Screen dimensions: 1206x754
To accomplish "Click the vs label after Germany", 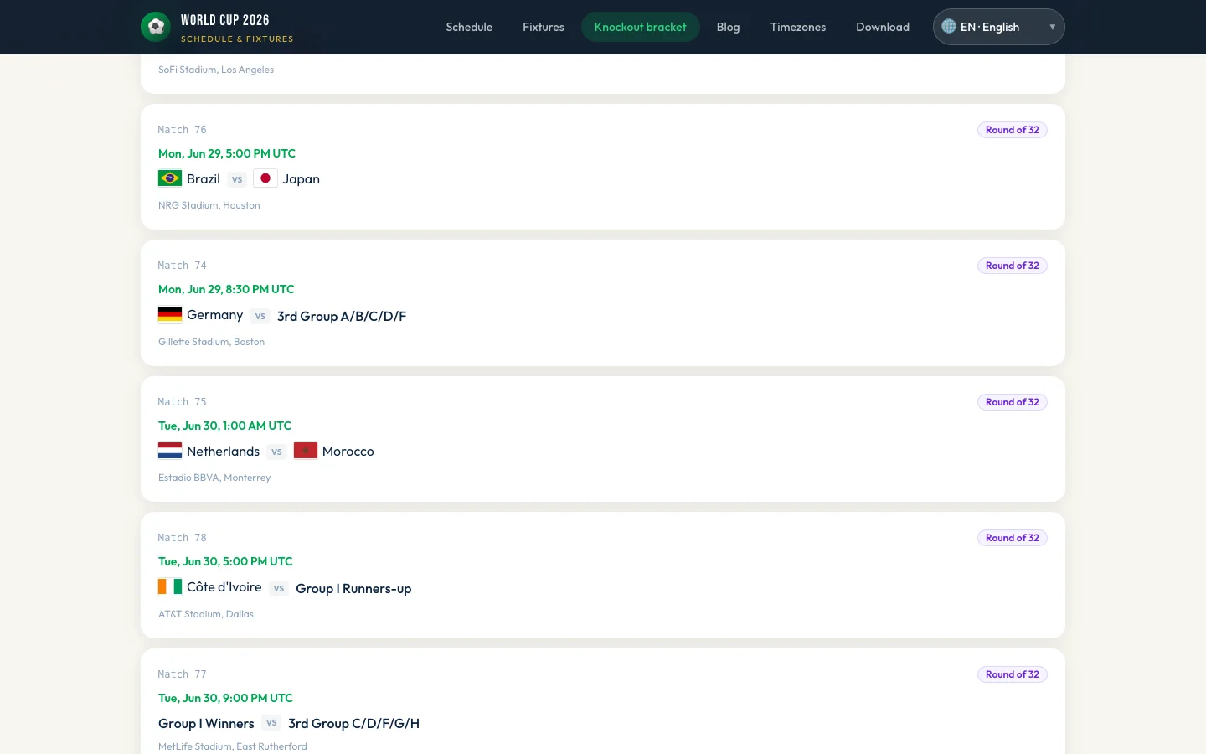I will pyautogui.click(x=260, y=316).
